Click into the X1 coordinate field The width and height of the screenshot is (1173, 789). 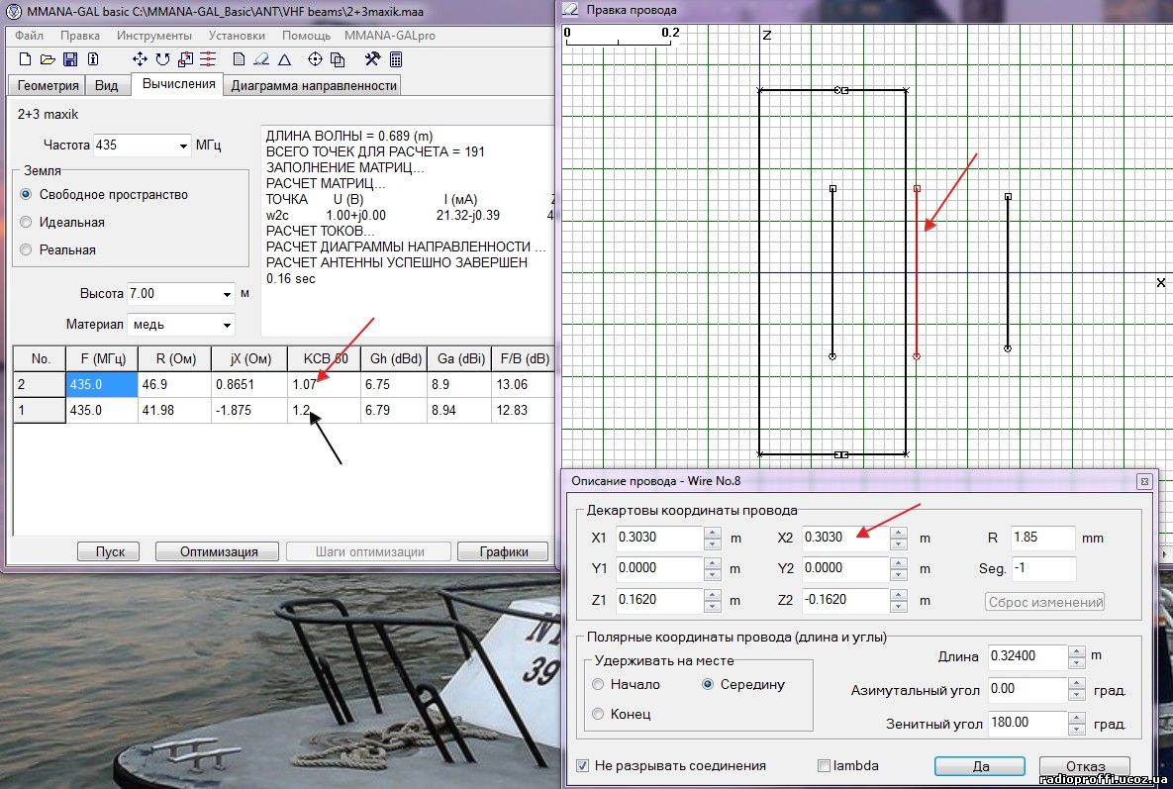(x=659, y=538)
